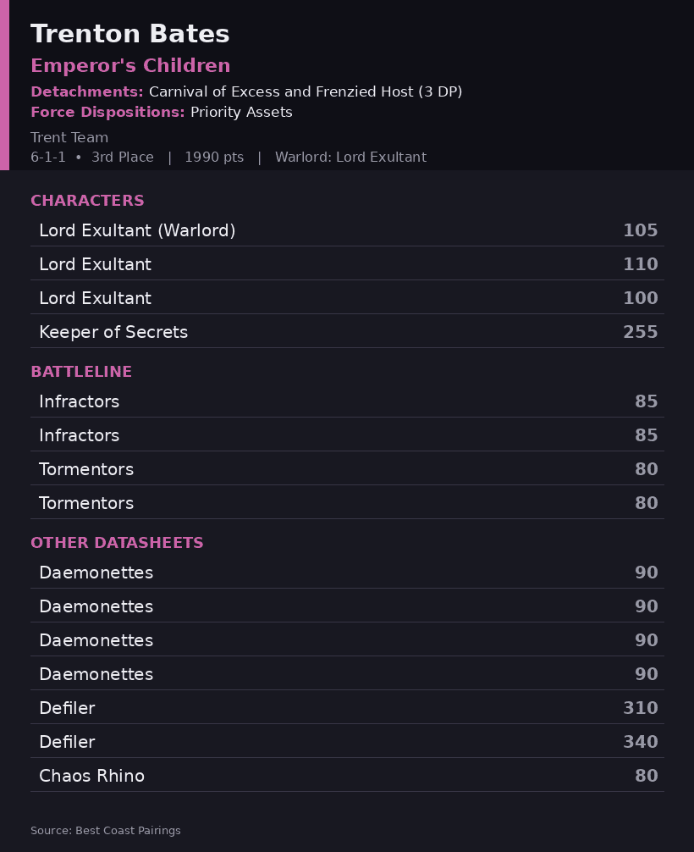694x852 pixels.
Task: Click the Lord Exultant (Warlord) row
Action: pyautogui.click(x=348, y=230)
